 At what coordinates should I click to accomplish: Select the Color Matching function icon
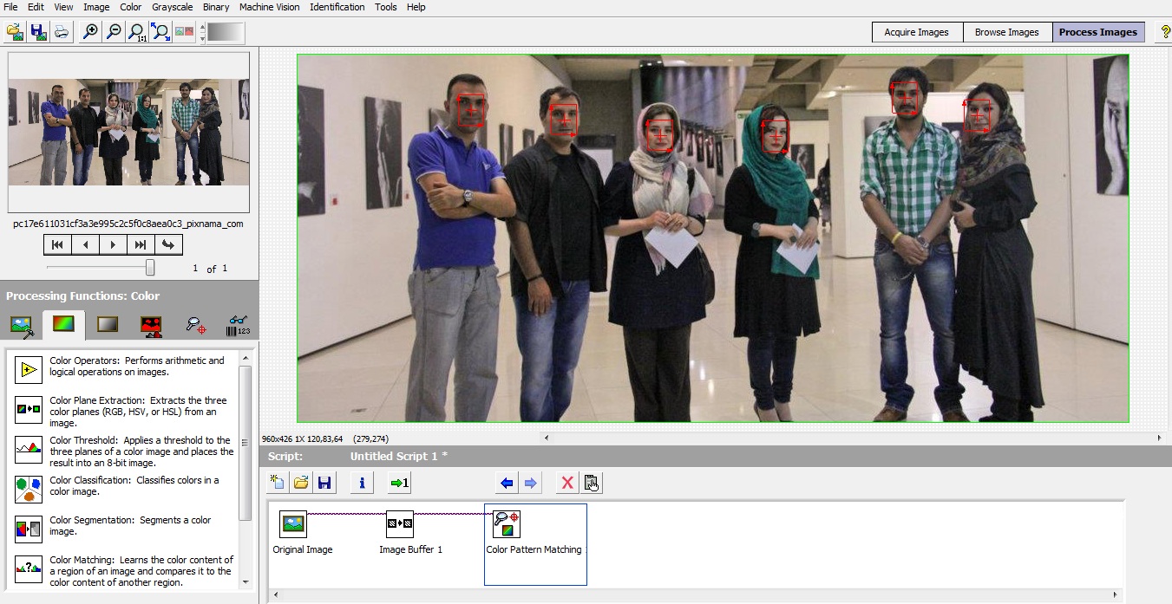[29, 569]
